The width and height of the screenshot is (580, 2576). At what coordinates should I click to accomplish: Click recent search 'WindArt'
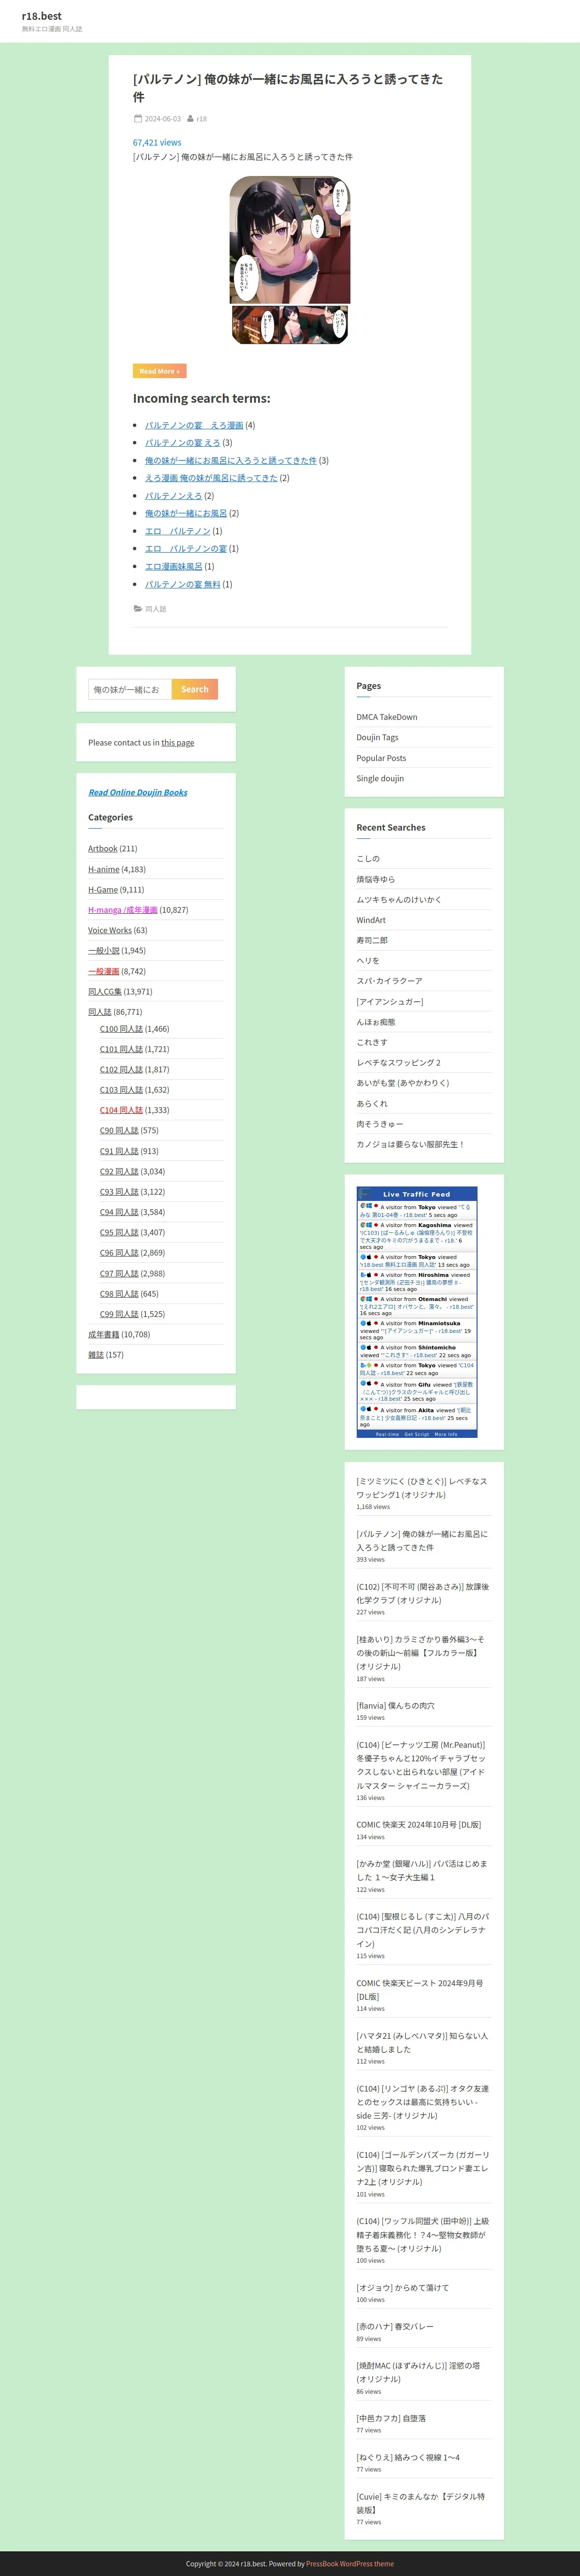371,920
